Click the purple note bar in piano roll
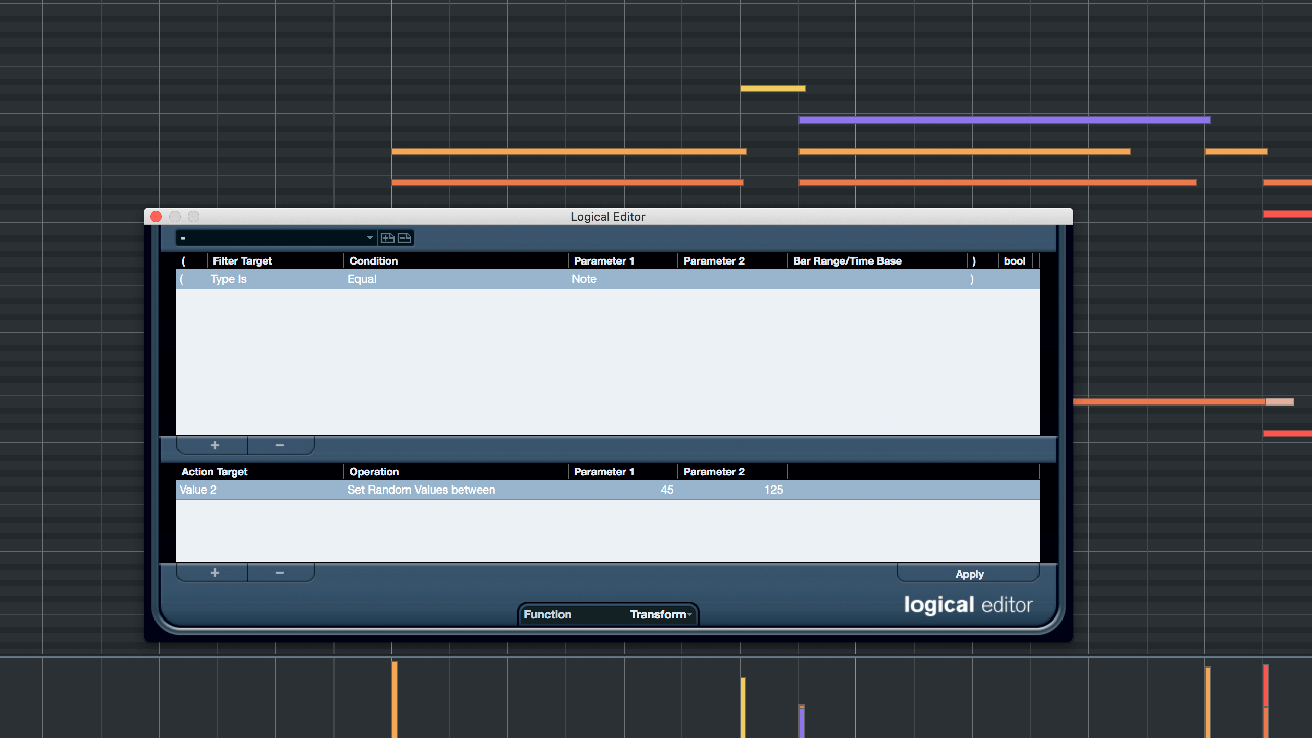 pos(1004,120)
